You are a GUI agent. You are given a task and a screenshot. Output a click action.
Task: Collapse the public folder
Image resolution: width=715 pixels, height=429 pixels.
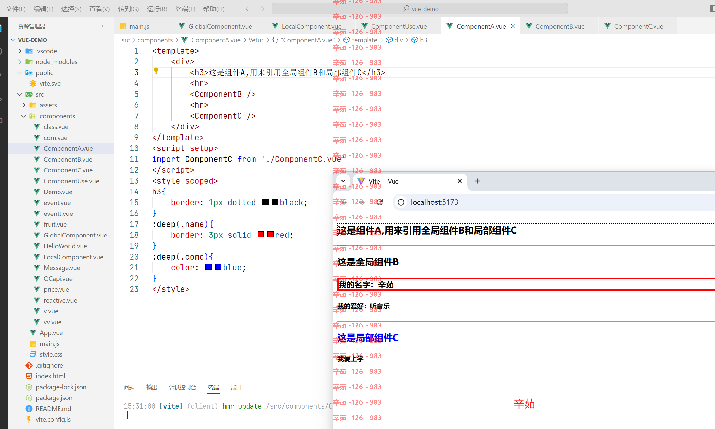pos(20,73)
